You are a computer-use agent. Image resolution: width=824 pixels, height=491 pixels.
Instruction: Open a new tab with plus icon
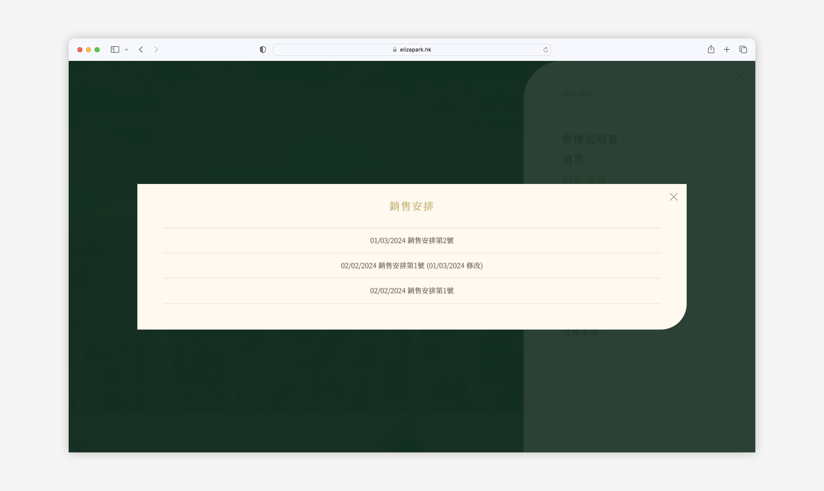tap(727, 50)
